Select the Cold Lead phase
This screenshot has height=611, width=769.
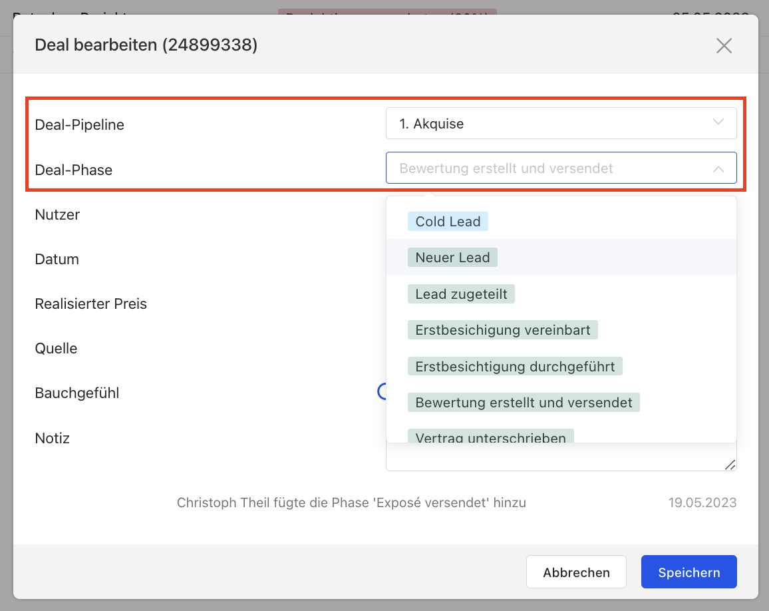point(448,222)
